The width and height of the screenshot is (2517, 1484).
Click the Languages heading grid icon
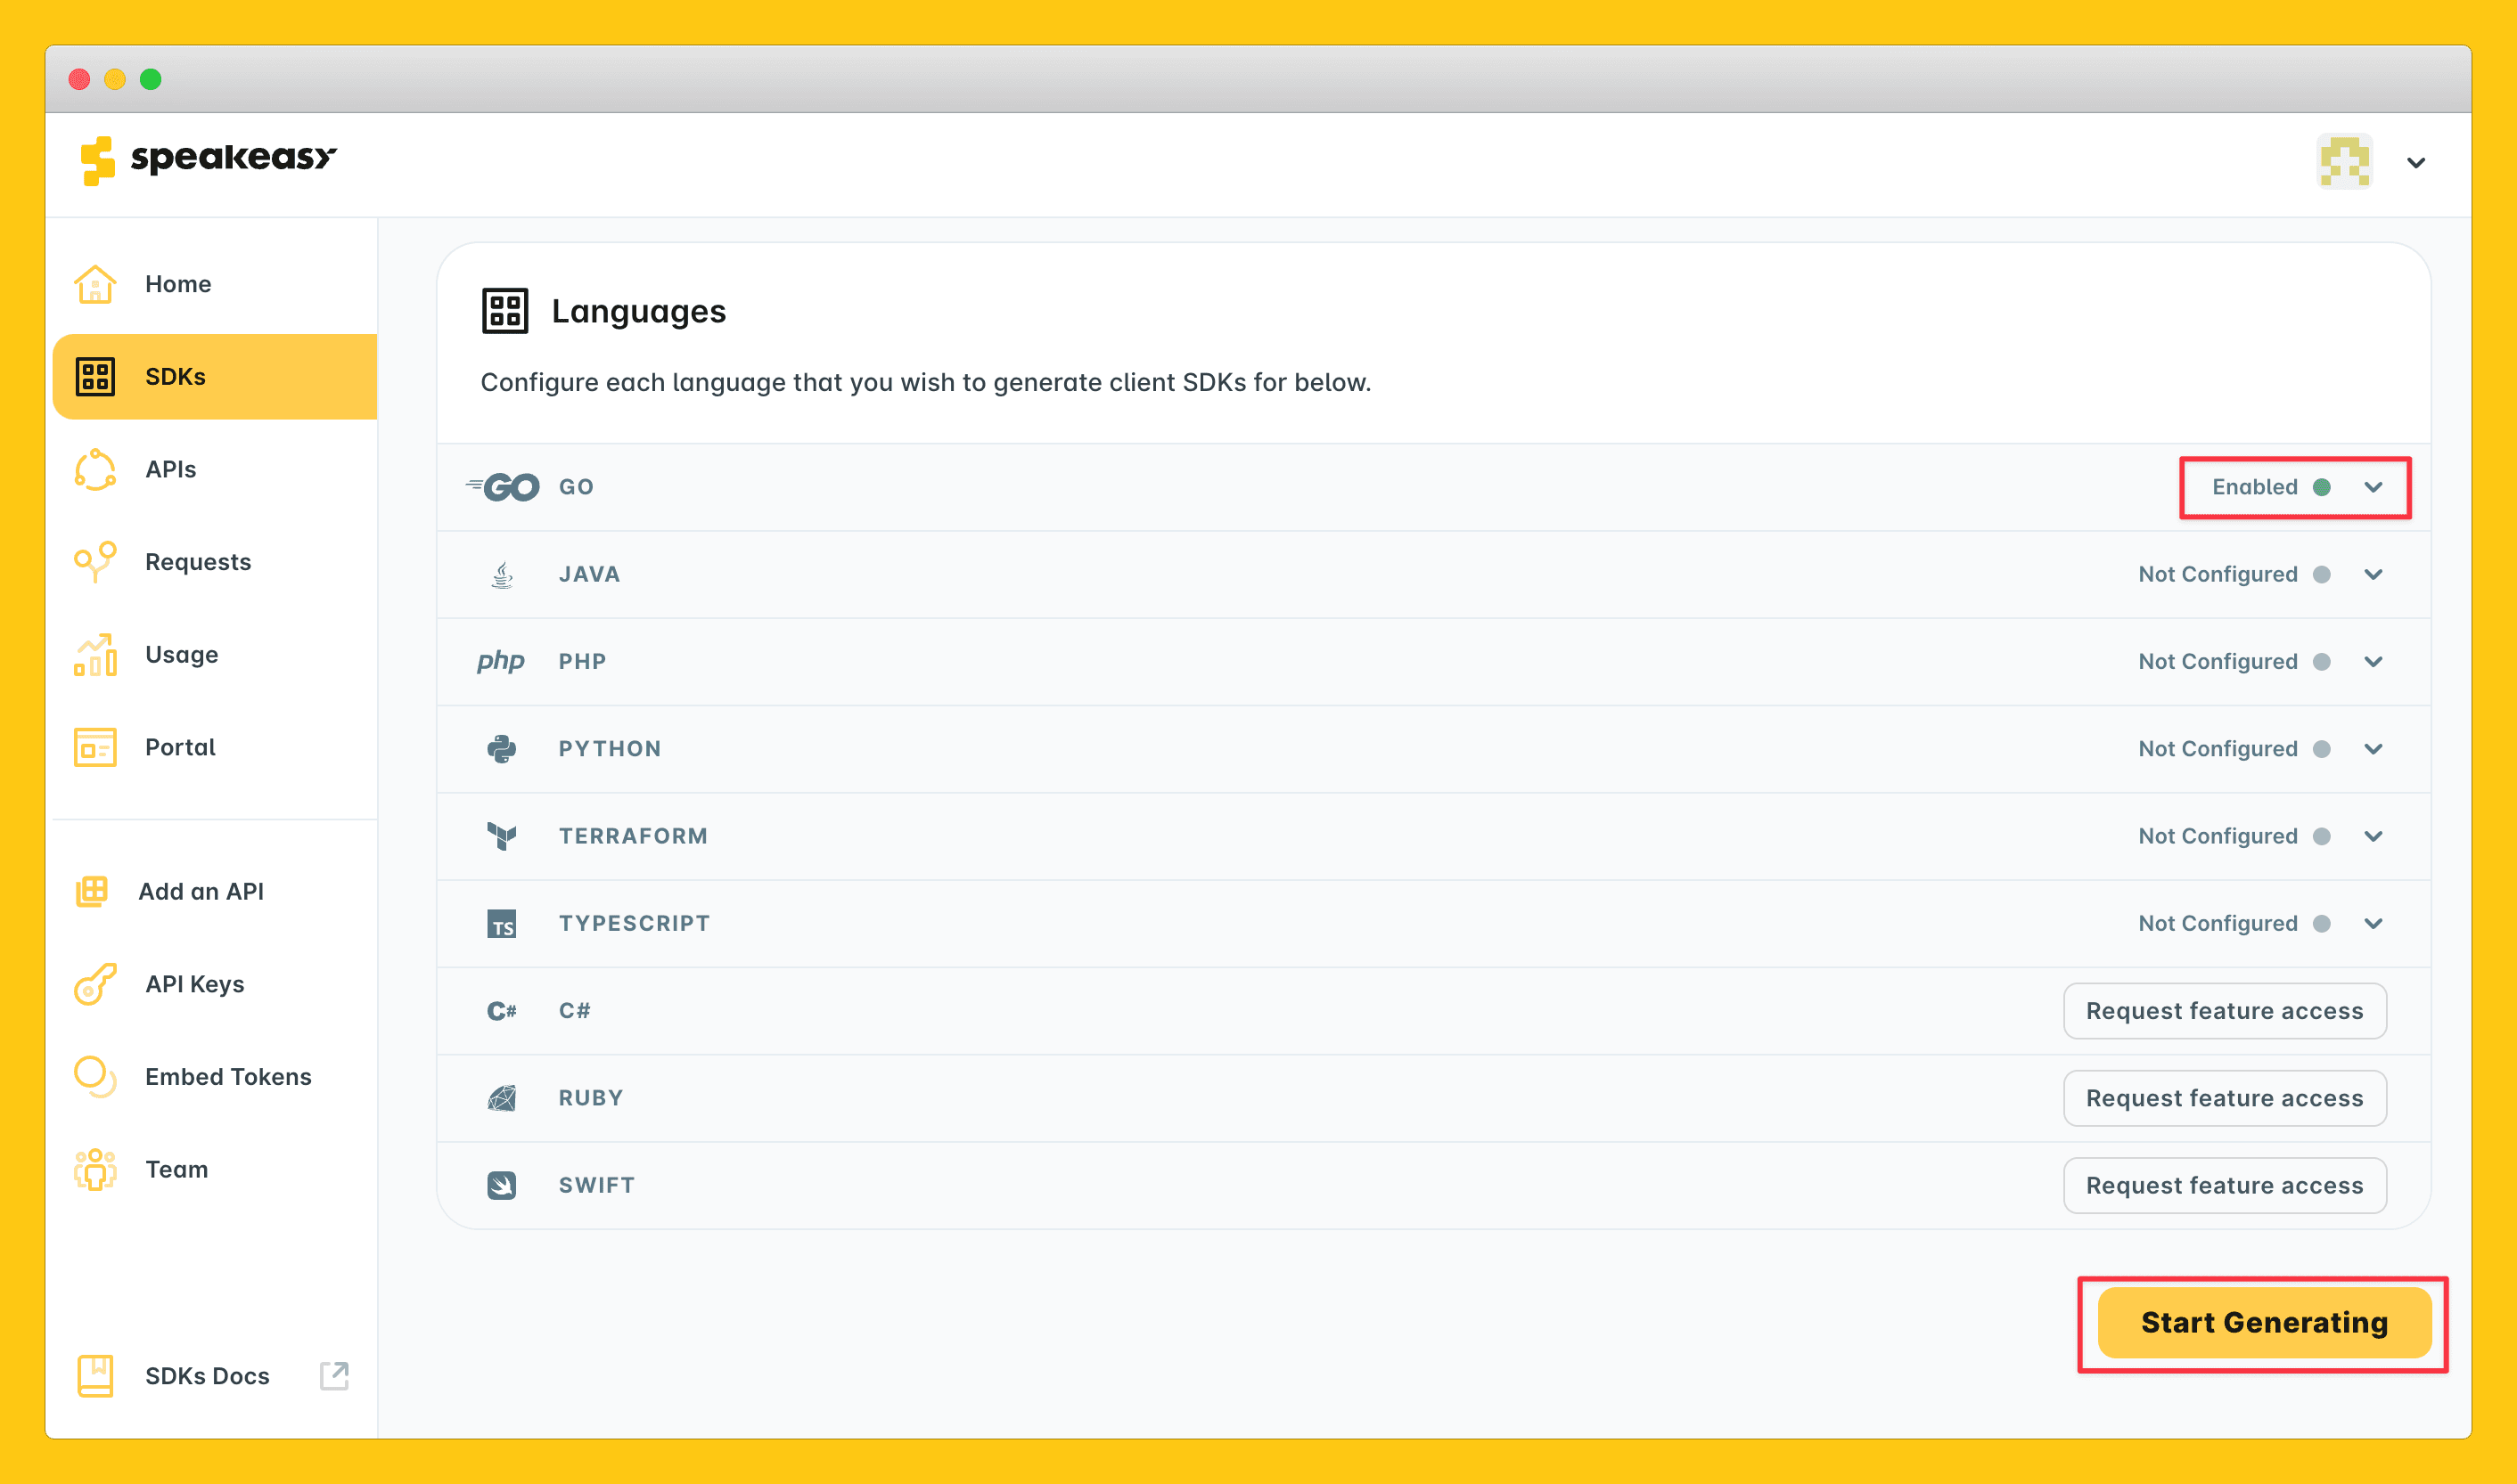coord(505,311)
